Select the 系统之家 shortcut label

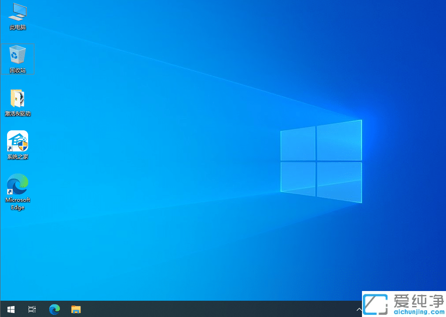click(18, 155)
